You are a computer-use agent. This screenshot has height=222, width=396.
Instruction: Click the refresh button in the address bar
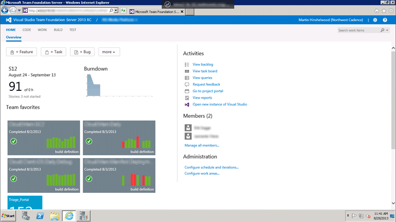tap(123, 10)
